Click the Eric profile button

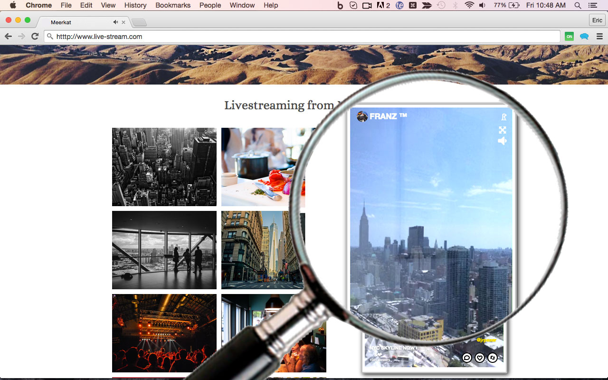(x=597, y=20)
